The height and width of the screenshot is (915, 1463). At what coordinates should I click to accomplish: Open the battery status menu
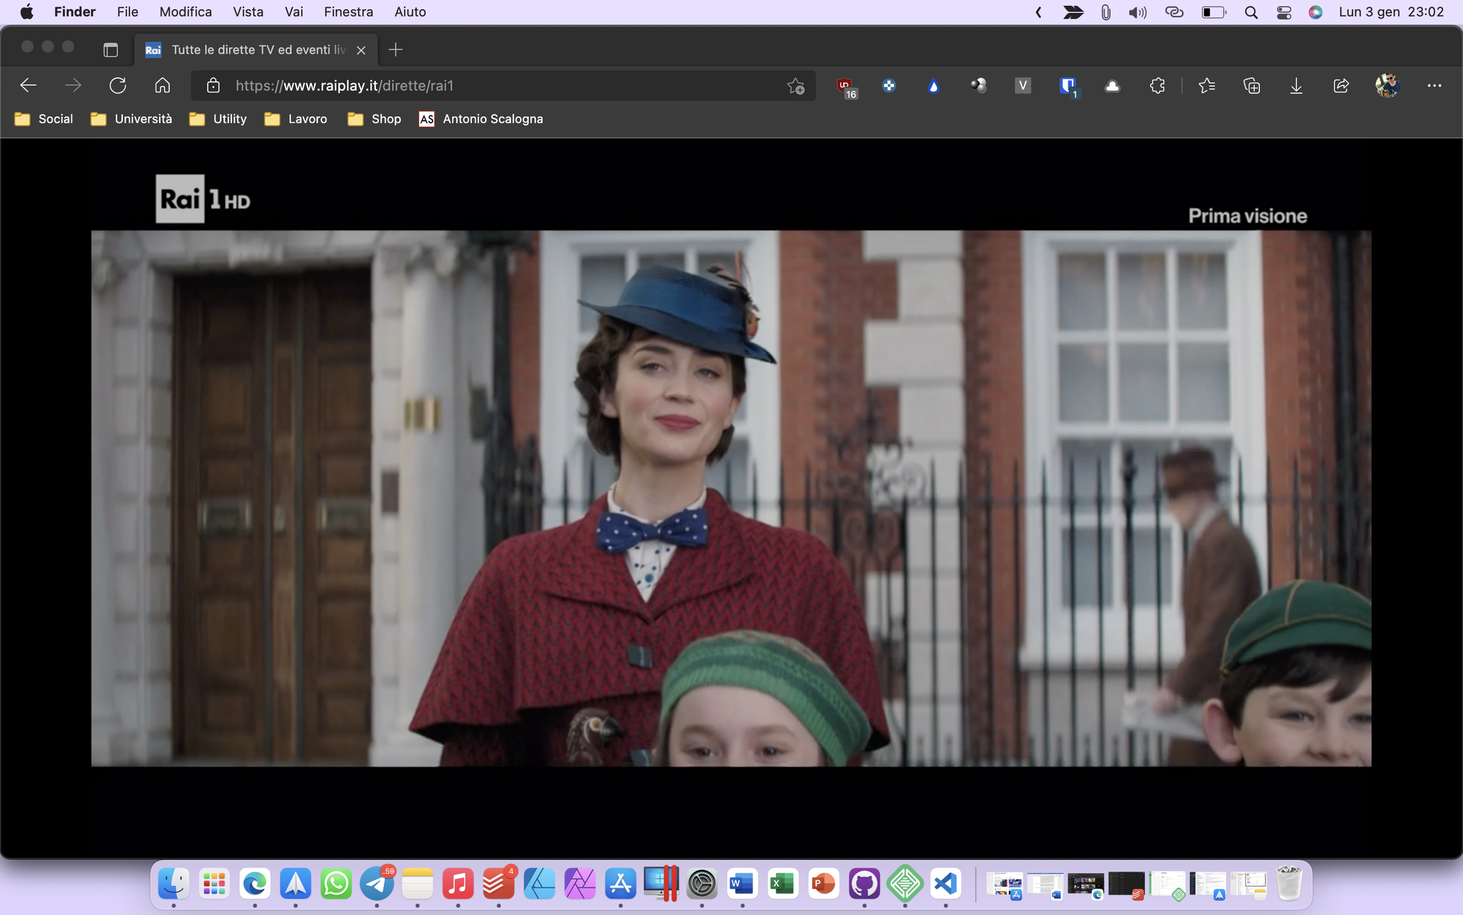click(x=1213, y=12)
